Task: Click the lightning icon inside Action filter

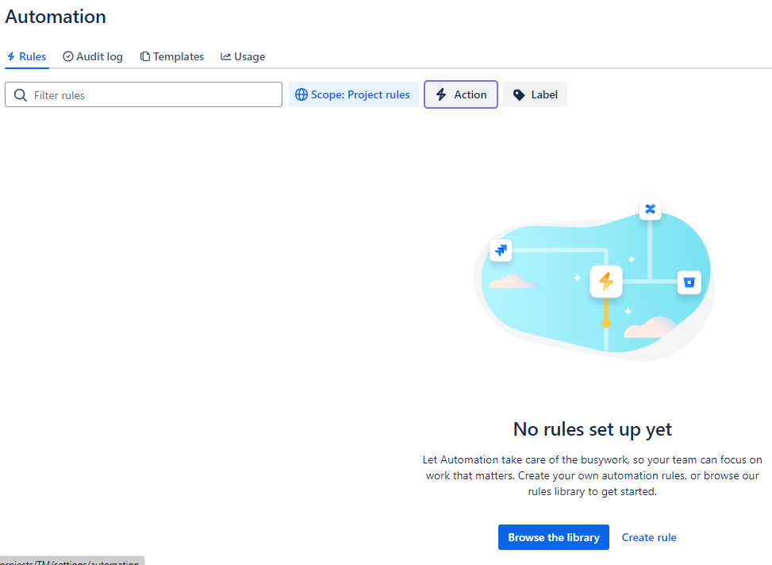Action: pyautogui.click(x=441, y=94)
